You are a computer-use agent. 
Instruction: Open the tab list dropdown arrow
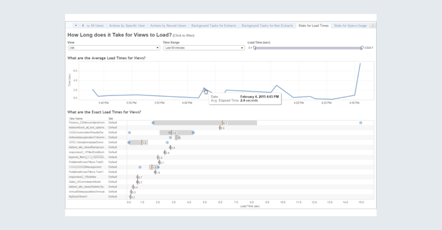pyautogui.click(x=75, y=26)
